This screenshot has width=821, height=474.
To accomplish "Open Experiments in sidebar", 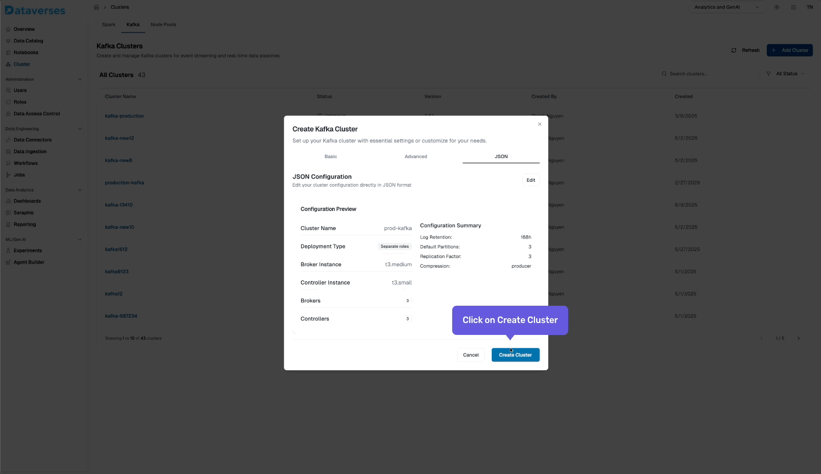I will coord(28,251).
